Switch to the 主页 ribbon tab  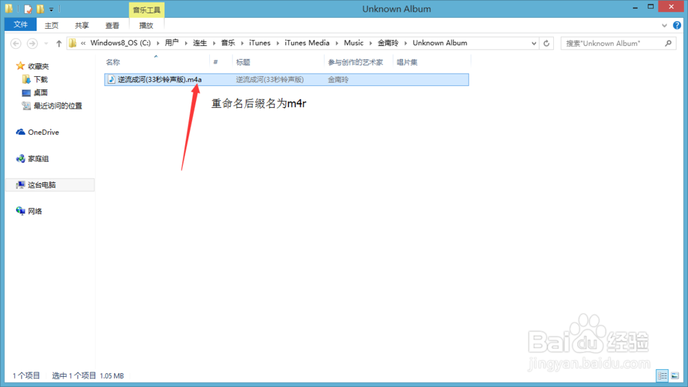[52, 25]
